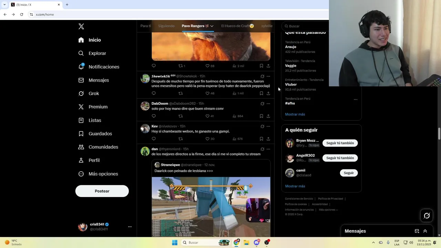Viewport: 441px width, 248px height.
Task: Open options for the #afhs trend
Action: 356,100
